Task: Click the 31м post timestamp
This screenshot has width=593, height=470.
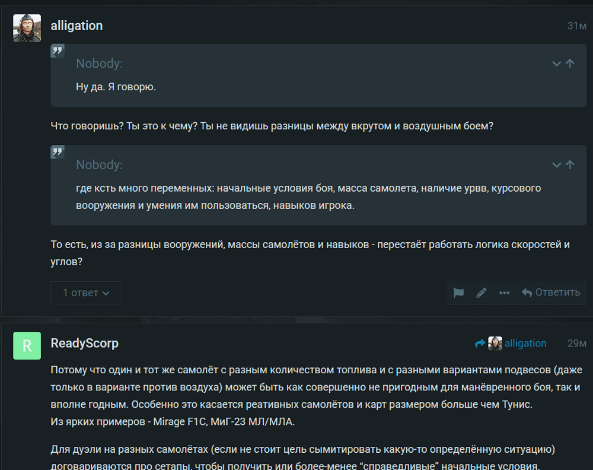Action: pyautogui.click(x=576, y=26)
